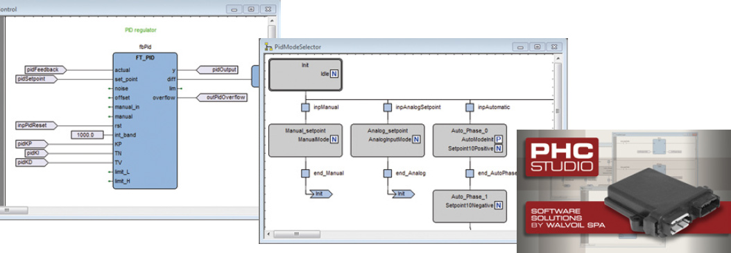Click the inpAutomatic transition square
Screen dimensions: 731x253
pyautogui.click(x=470, y=107)
